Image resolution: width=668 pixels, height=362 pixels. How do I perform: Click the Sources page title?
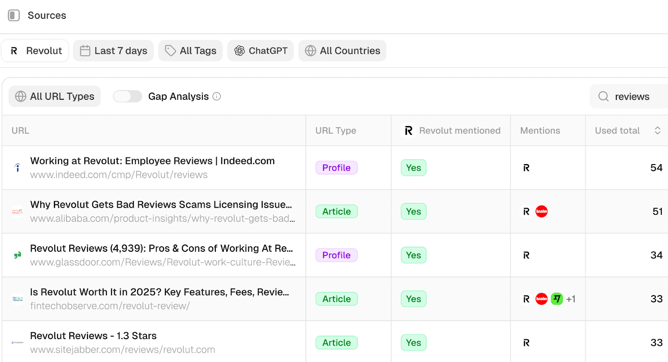[x=47, y=15]
